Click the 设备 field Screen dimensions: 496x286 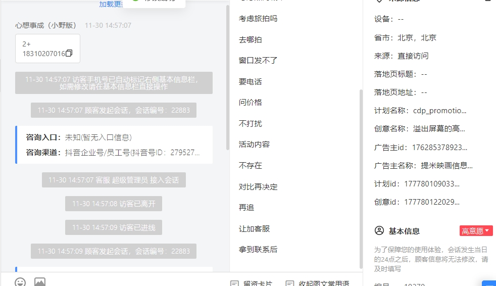(x=389, y=19)
